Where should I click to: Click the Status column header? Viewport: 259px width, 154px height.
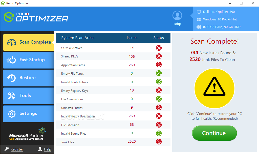click(158, 38)
